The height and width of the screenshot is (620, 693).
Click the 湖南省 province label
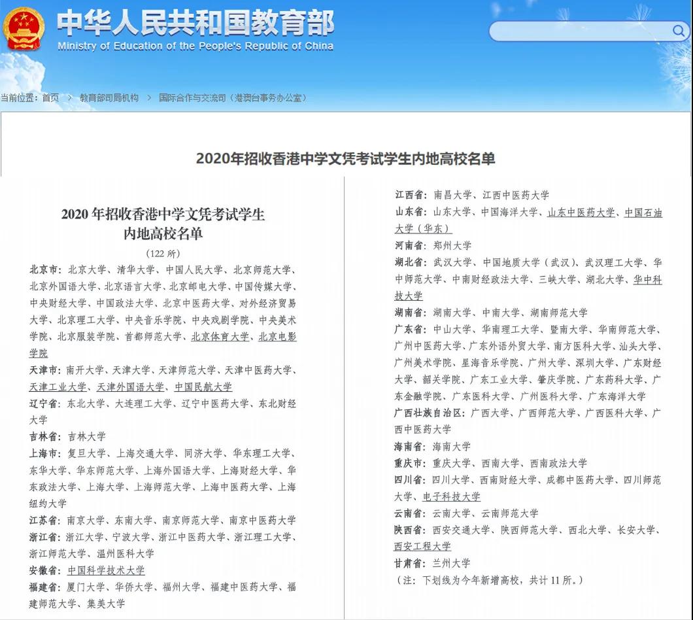pos(411,313)
